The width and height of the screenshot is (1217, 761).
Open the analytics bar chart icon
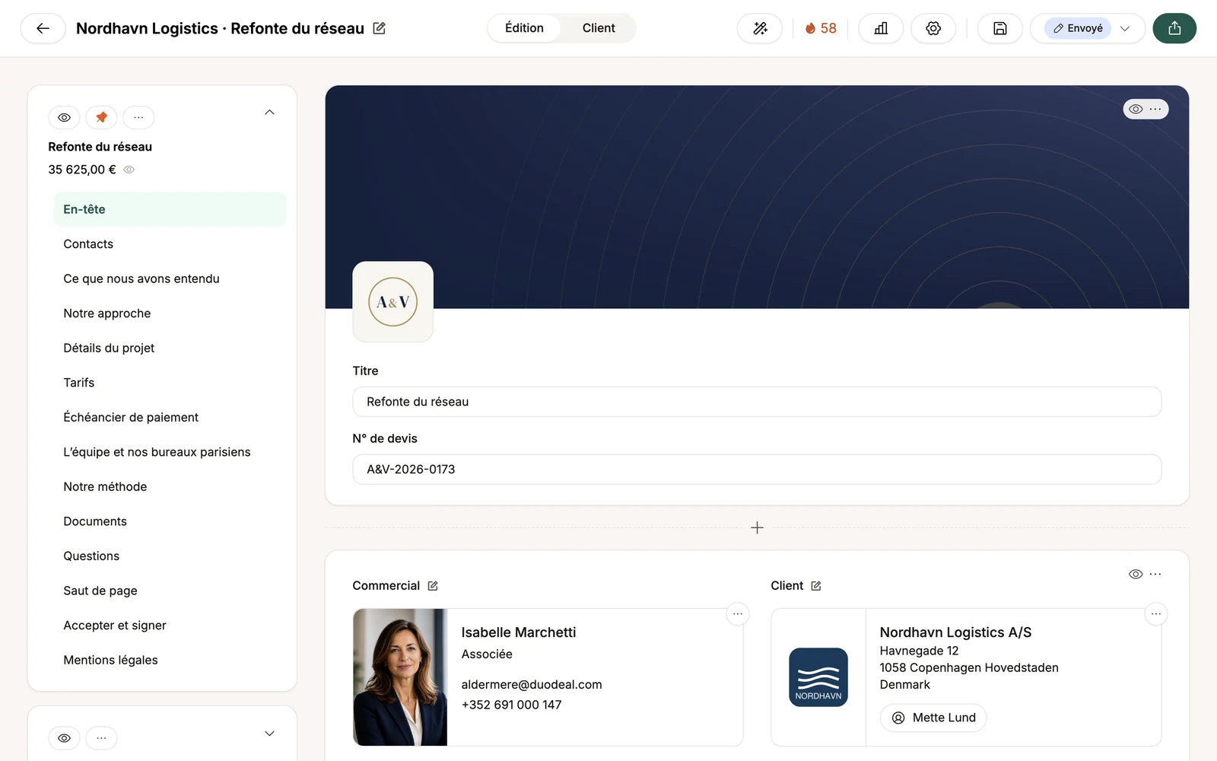tap(881, 28)
